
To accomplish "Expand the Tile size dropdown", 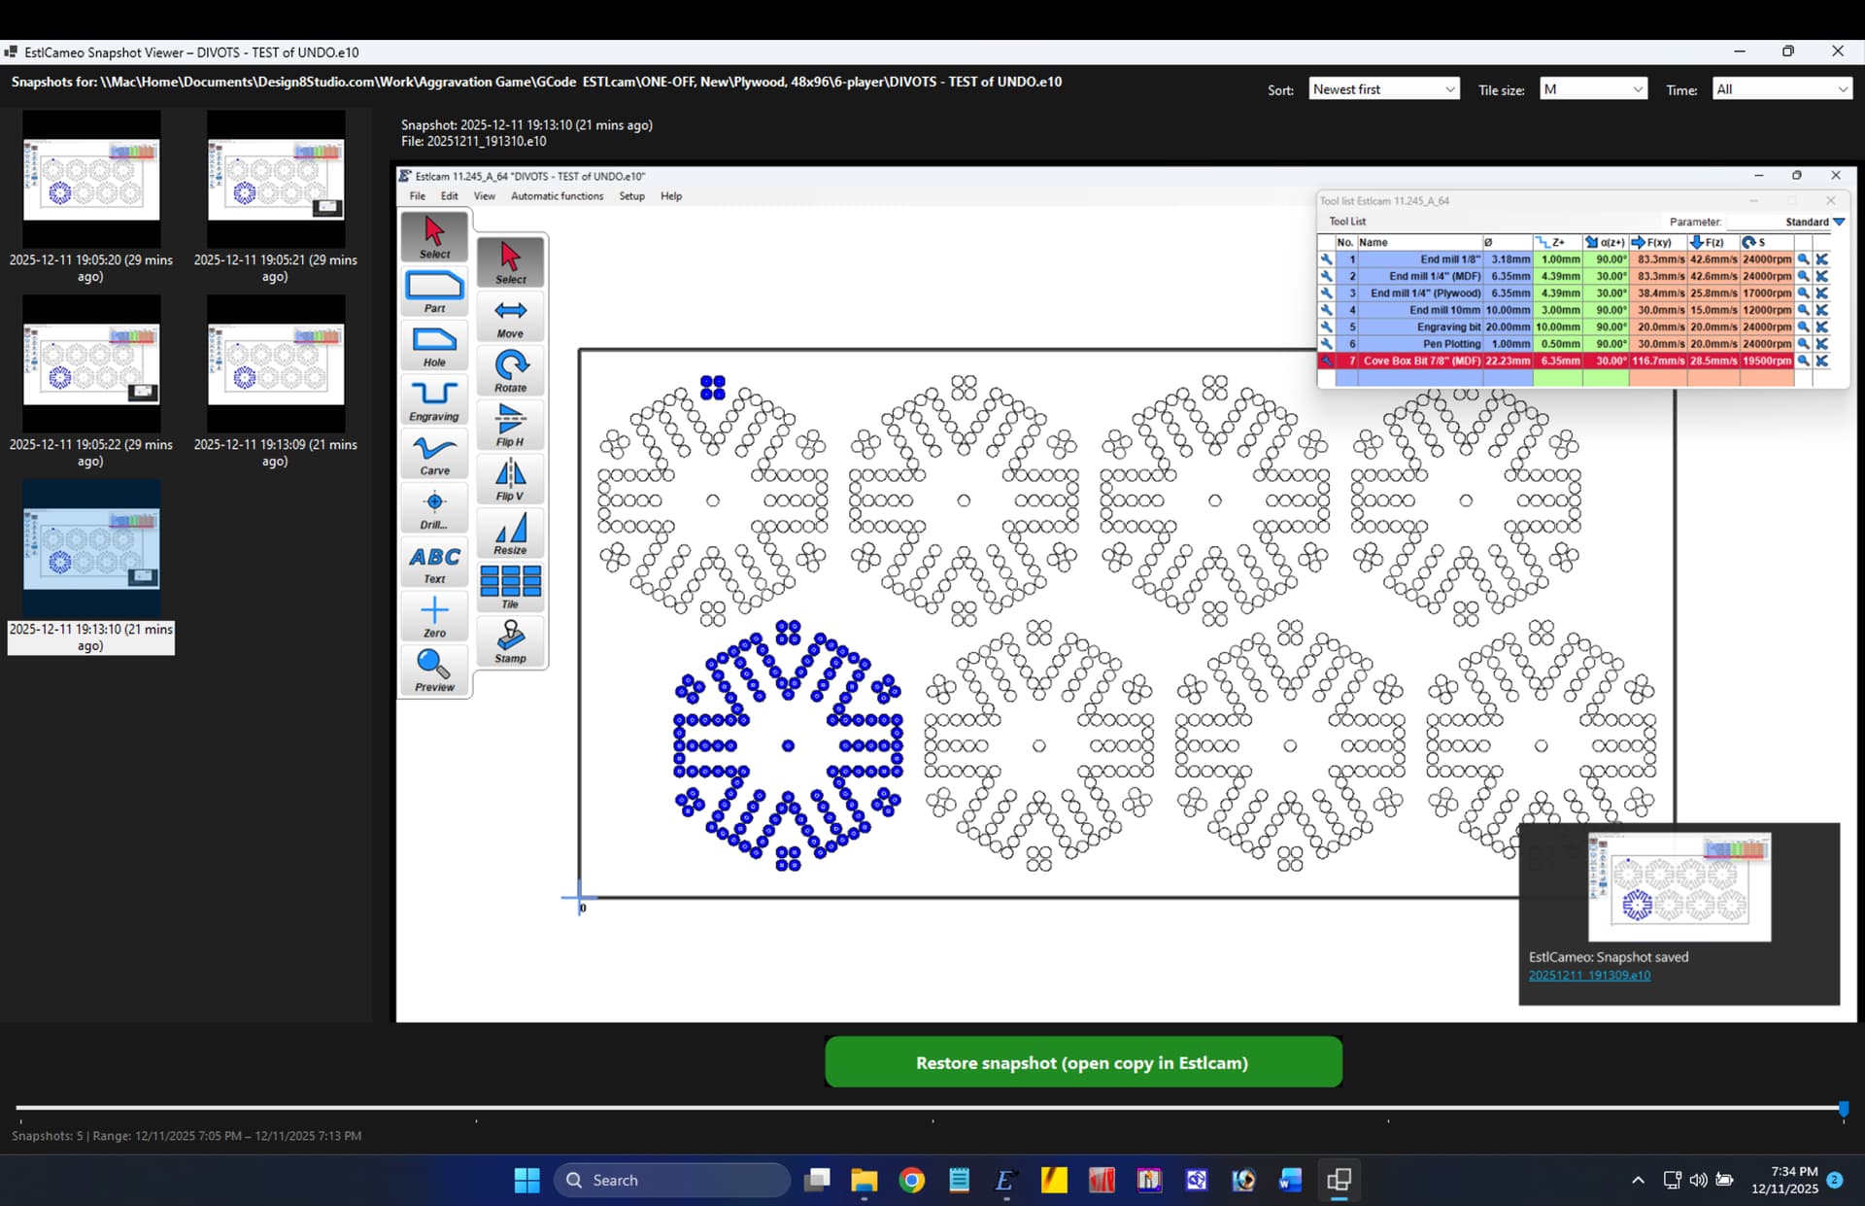I will point(1593,89).
